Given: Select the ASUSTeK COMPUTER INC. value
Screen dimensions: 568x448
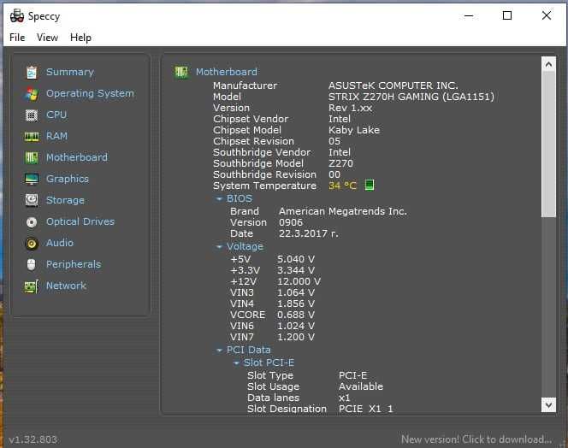Looking at the screenshot, I should click(x=393, y=85).
